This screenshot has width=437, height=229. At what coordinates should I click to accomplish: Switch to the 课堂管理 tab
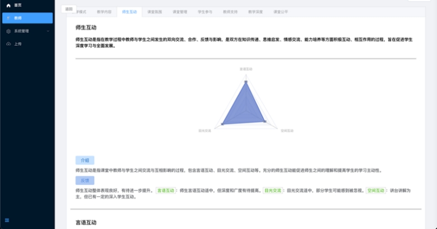(180, 12)
